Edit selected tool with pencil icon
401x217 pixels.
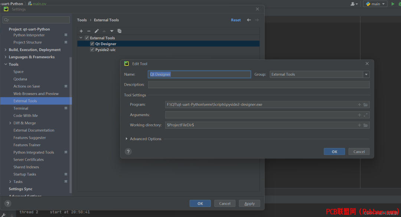97,31
